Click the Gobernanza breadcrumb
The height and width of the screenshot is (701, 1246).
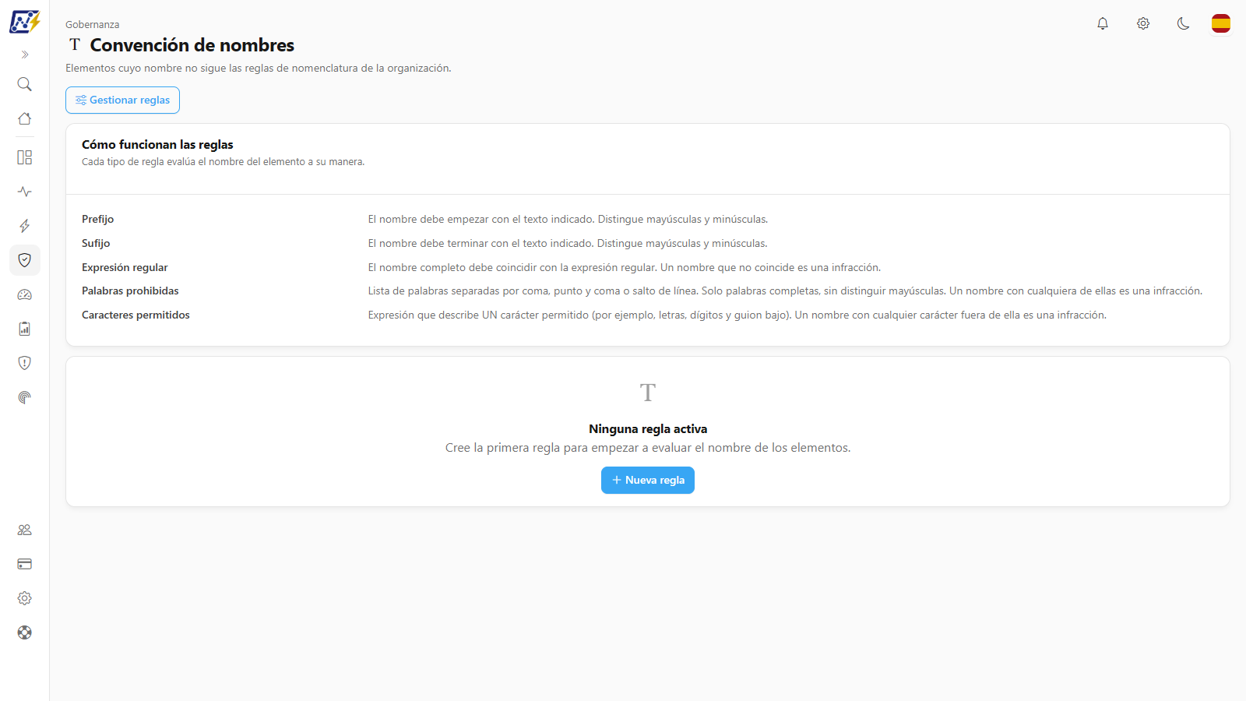click(x=93, y=25)
